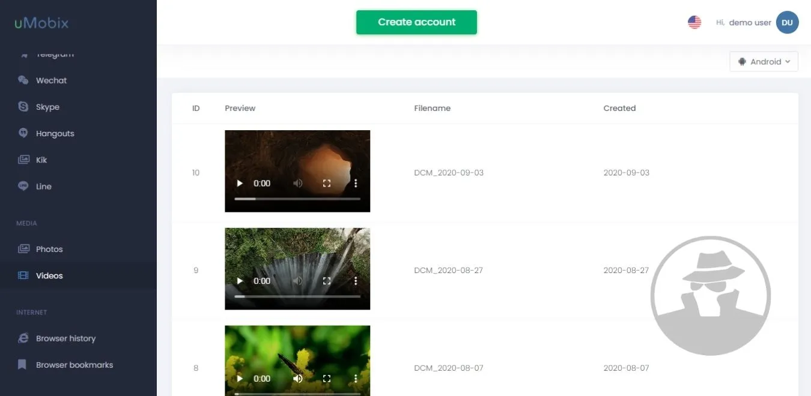The image size is (811, 396).
Task: Click the US flag language icon
Action: pyautogui.click(x=694, y=22)
